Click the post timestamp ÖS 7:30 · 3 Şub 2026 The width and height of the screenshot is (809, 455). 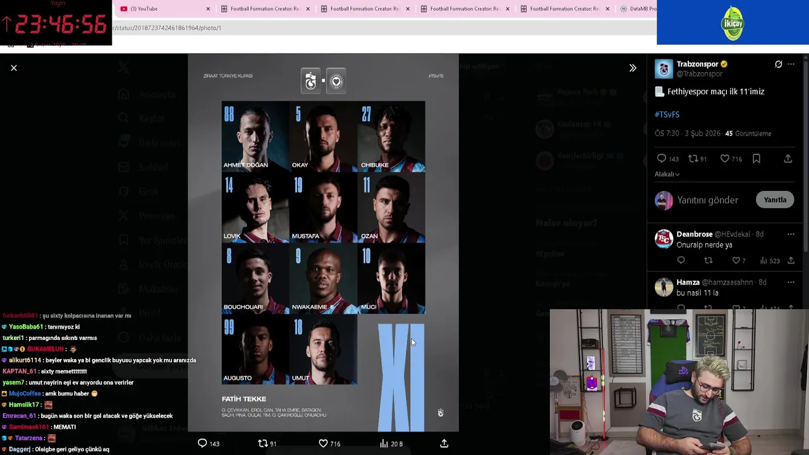(x=687, y=133)
